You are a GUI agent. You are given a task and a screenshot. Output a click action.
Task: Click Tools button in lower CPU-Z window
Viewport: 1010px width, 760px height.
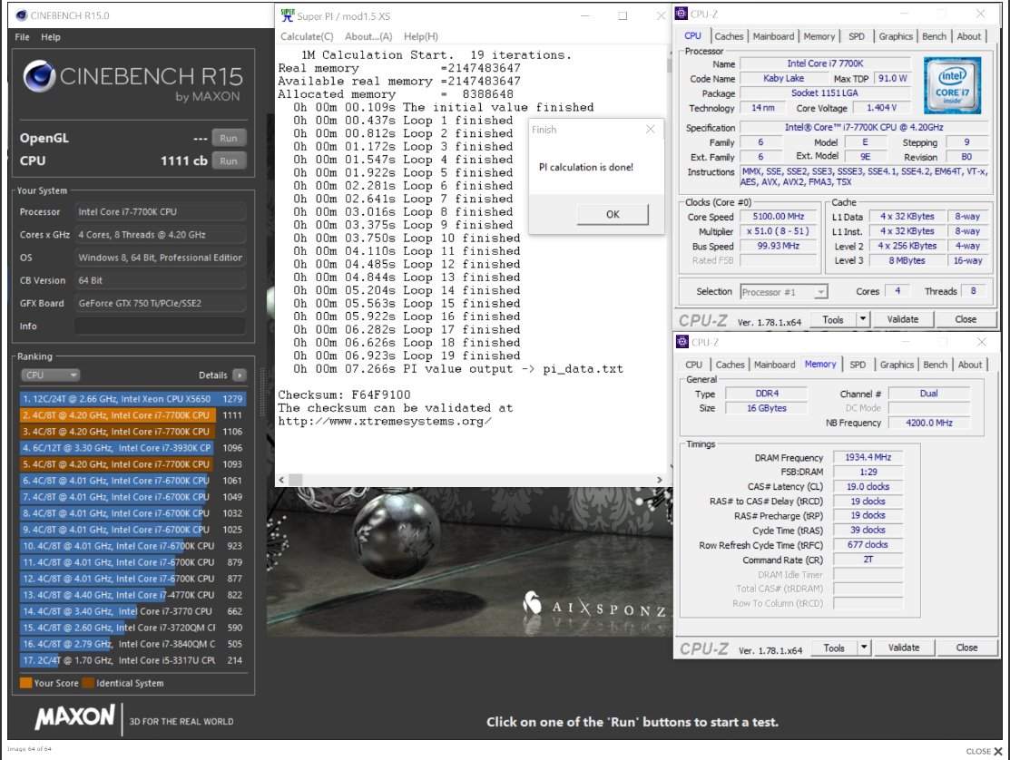834,648
